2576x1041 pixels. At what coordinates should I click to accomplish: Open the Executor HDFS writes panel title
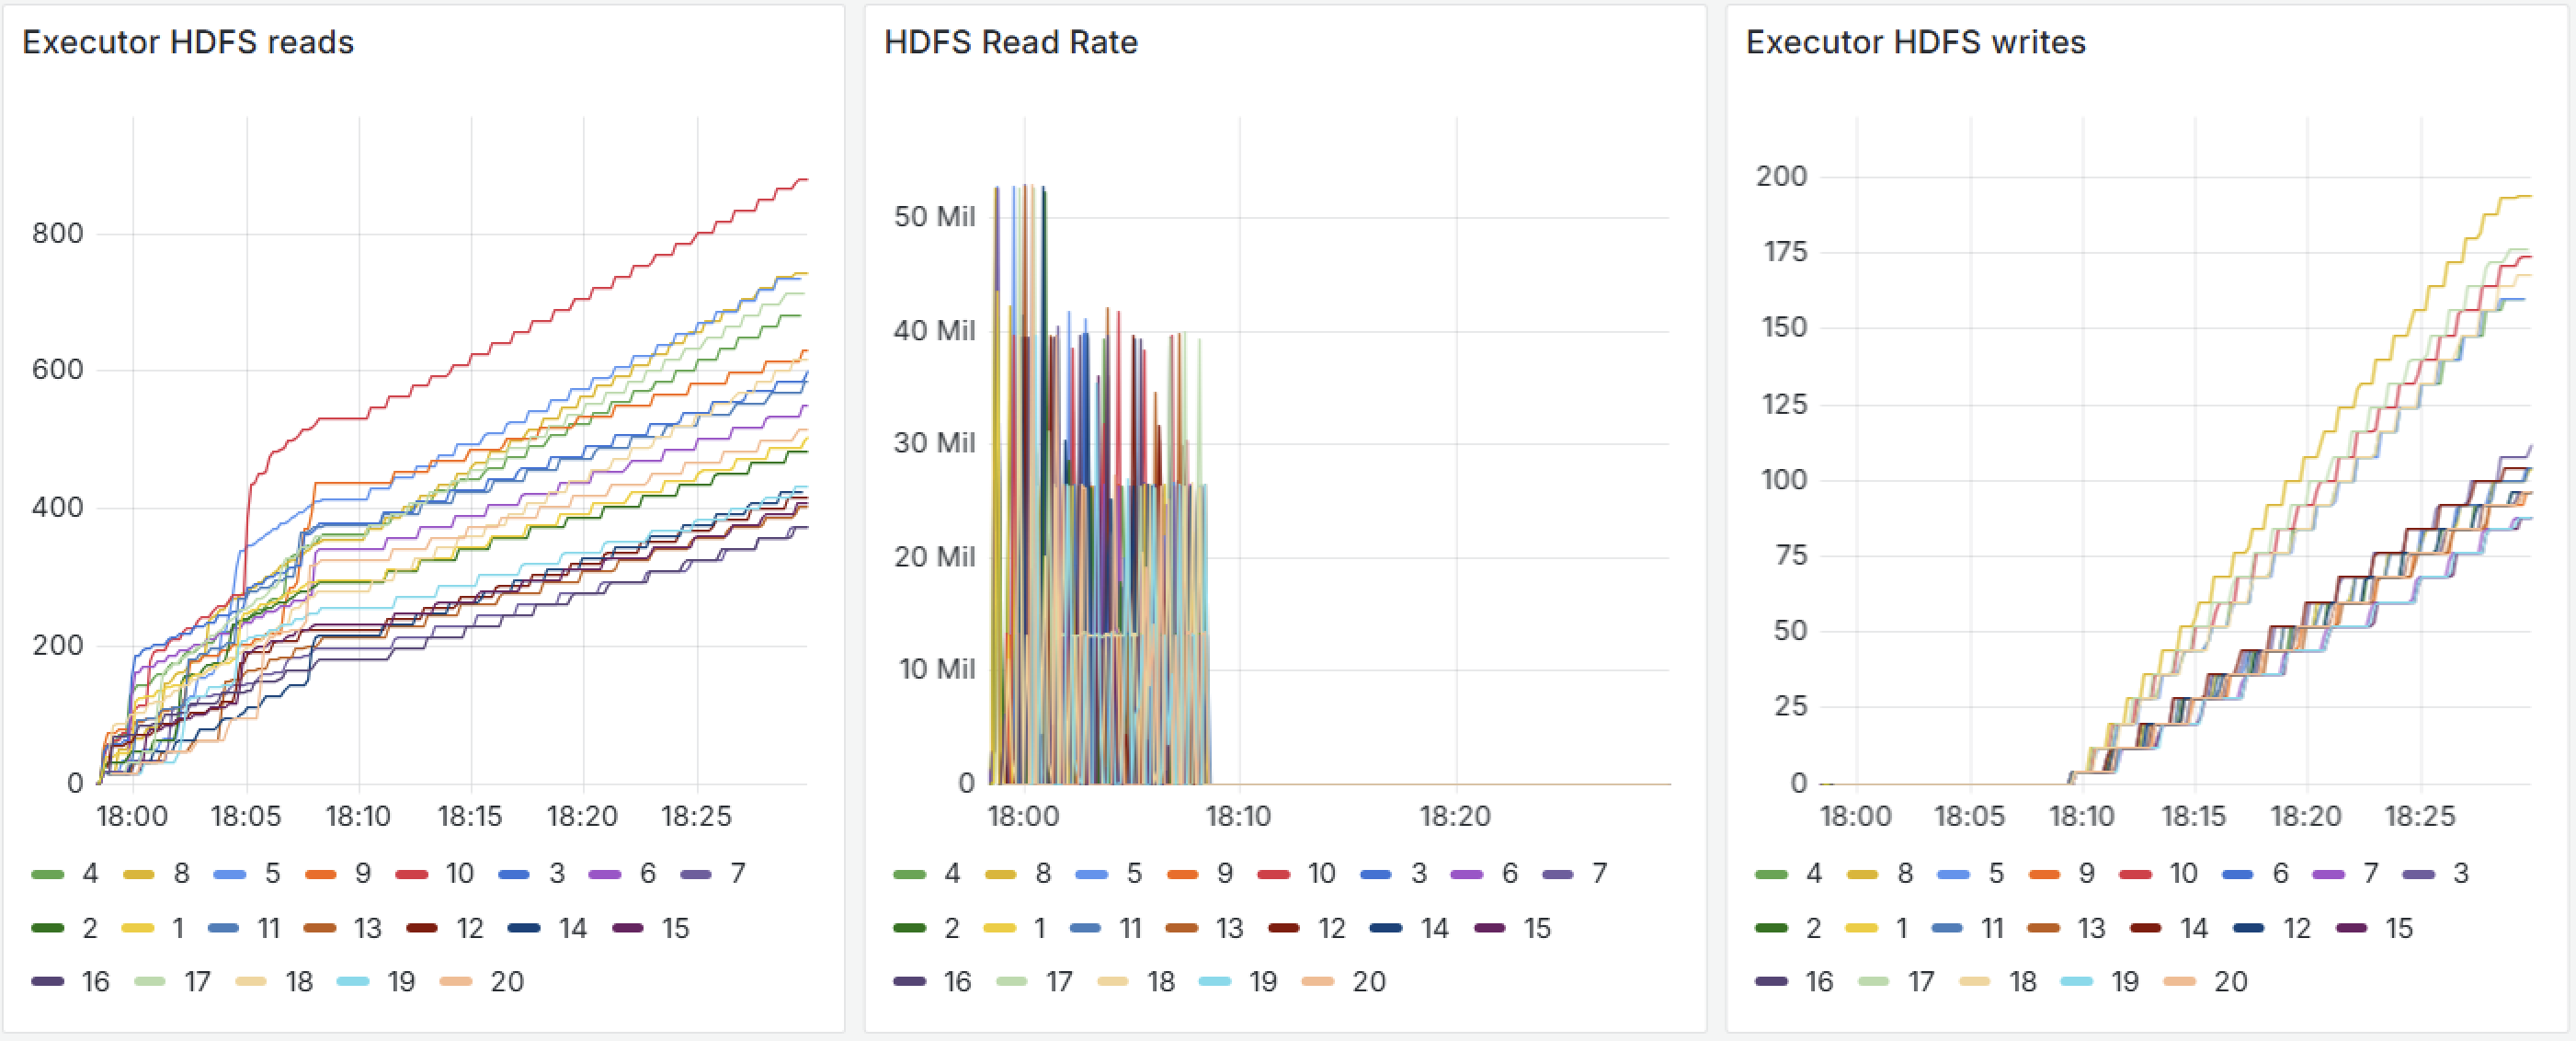[x=1915, y=43]
